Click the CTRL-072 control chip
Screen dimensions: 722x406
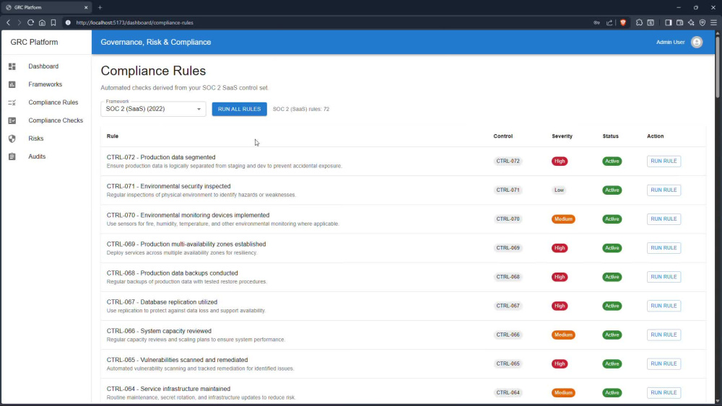(508, 161)
